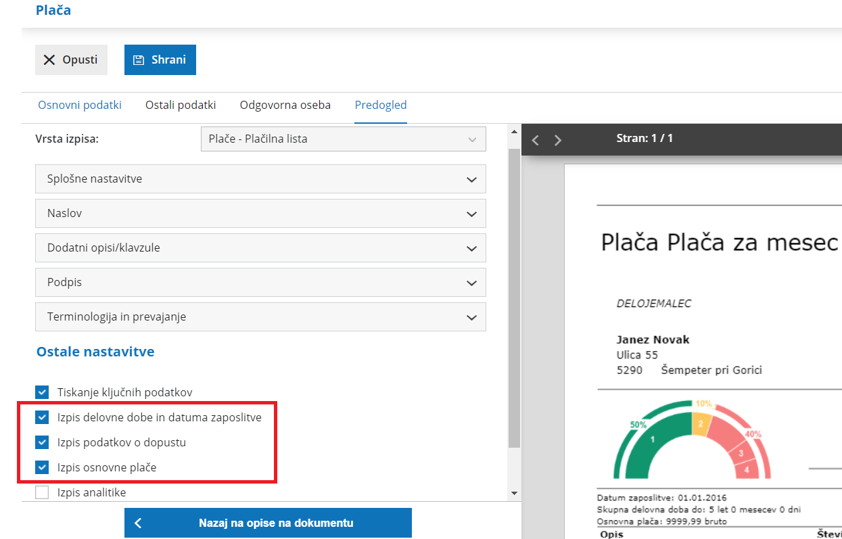Go to next preview page arrow
The width and height of the screenshot is (842, 539).
click(558, 140)
